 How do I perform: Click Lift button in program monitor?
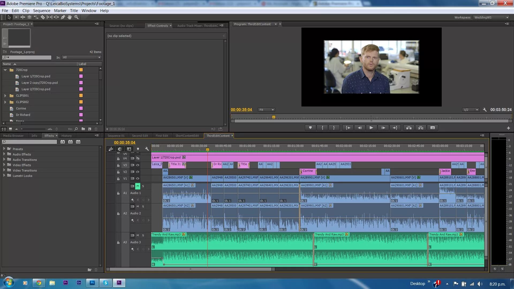click(409, 128)
